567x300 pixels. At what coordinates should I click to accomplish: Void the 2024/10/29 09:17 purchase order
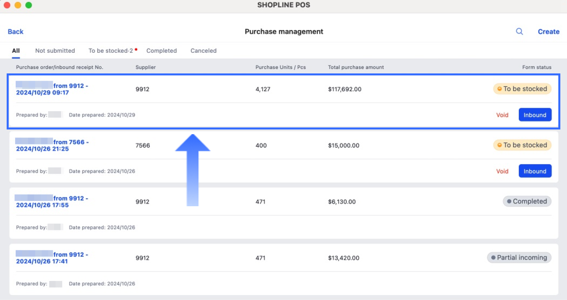click(x=502, y=115)
